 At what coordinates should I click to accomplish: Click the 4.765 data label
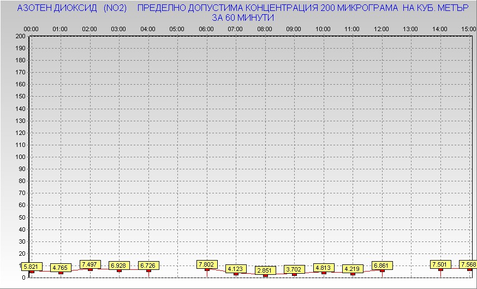coord(61,268)
